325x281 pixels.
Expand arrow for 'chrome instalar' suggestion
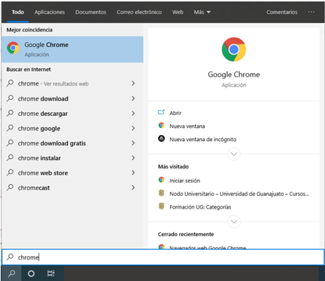(133, 158)
